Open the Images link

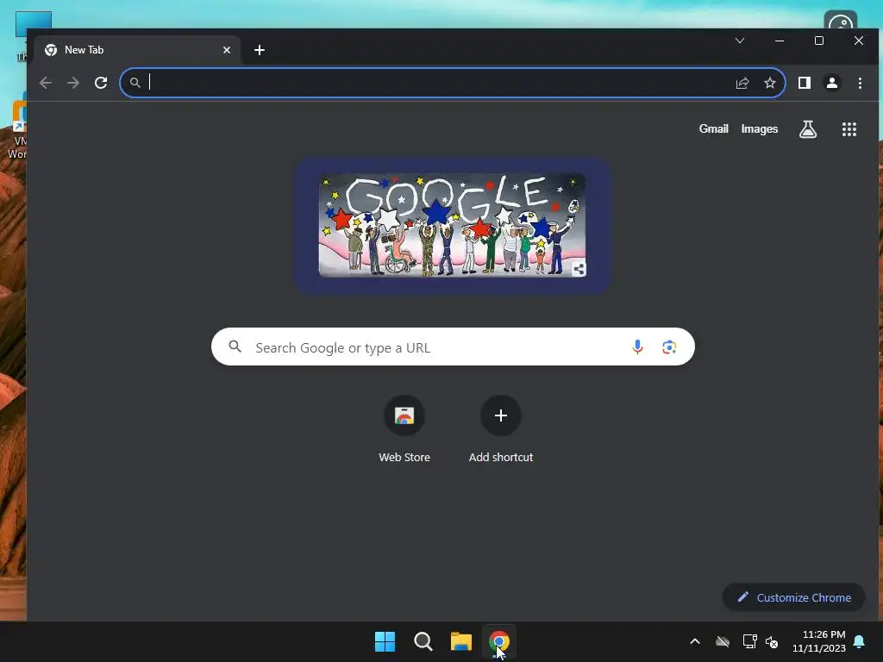(759, 129)
